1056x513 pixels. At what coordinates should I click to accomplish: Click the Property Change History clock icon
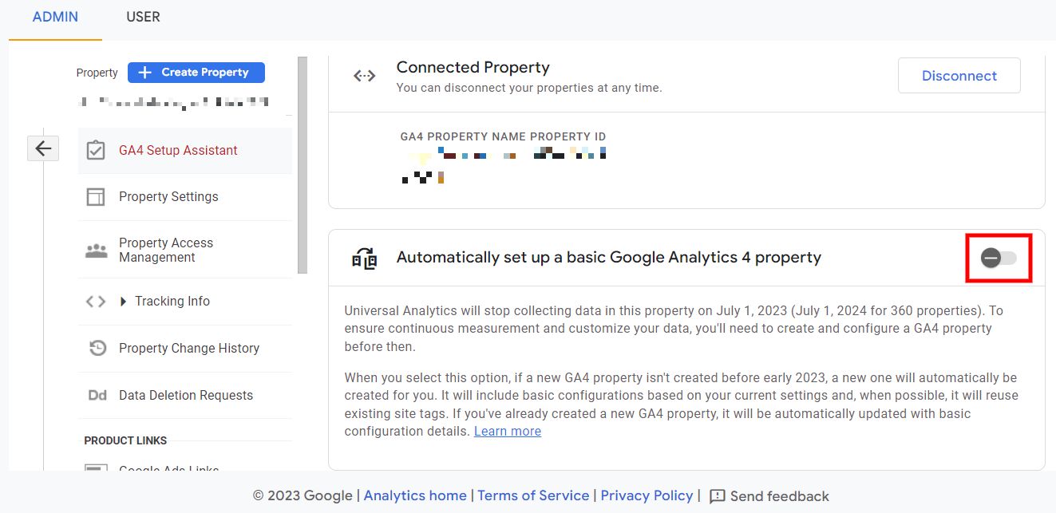(97, 348)
